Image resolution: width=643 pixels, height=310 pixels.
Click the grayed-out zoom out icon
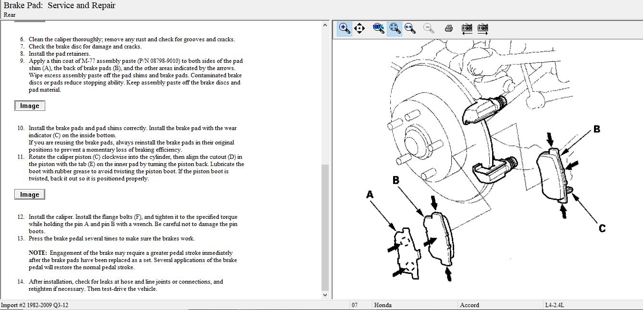click(x=429, y=28)
